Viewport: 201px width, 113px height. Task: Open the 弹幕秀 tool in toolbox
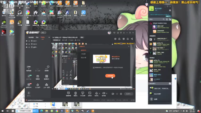coord(37,77)
